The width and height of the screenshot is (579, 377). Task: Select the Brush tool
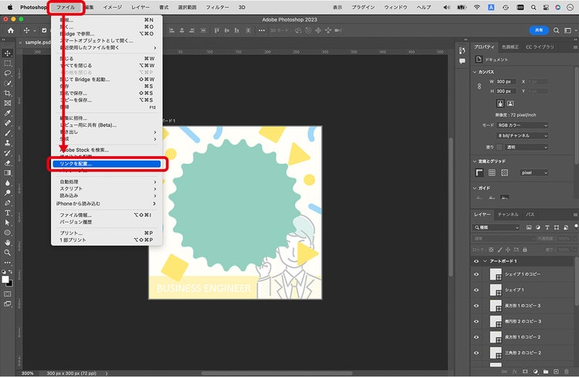pos(8,133)
